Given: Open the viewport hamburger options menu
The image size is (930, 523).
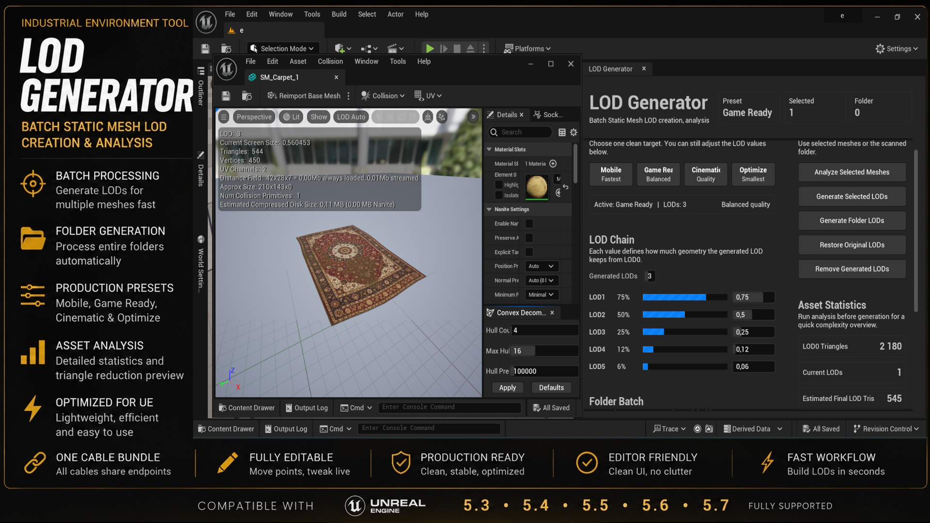Looking at the screenshot, I should [x=223, y=117].
